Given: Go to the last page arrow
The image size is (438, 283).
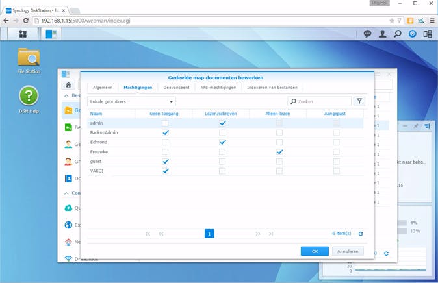Looking at the screenshot, I should pyautogui.click(x=271, y=234).
